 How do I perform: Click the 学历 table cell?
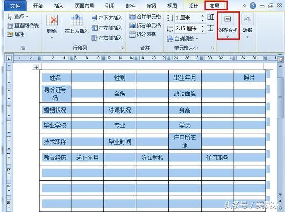point(184,125)
